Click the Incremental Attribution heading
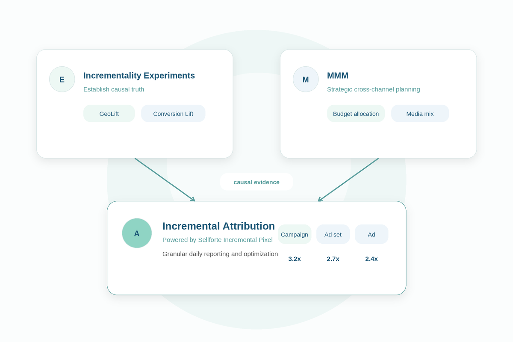 (x=218, y=226)
